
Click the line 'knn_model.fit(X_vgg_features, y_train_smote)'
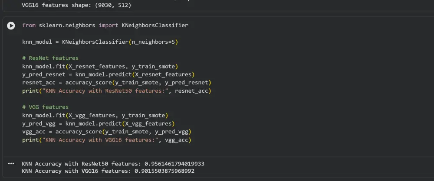(95, 115)
